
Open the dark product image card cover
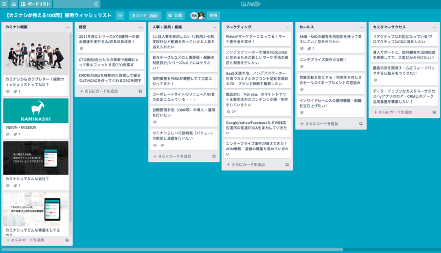[x=36, y=158]
